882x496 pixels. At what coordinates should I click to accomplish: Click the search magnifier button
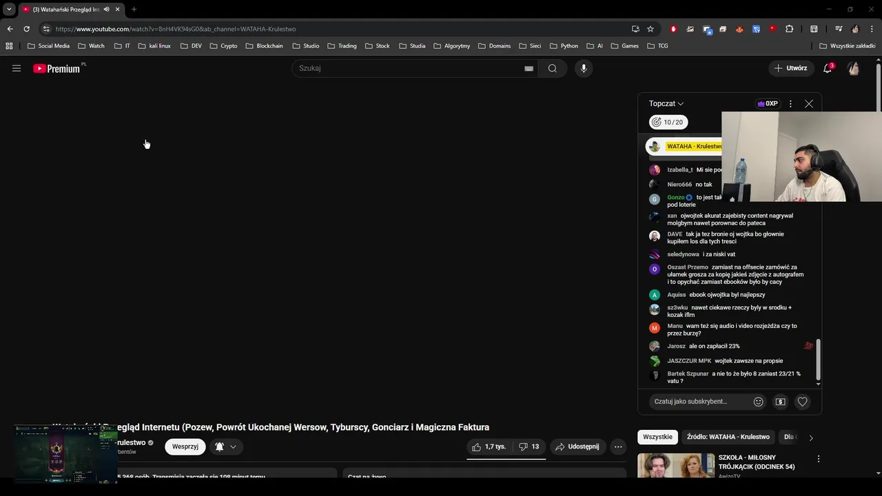553,68
